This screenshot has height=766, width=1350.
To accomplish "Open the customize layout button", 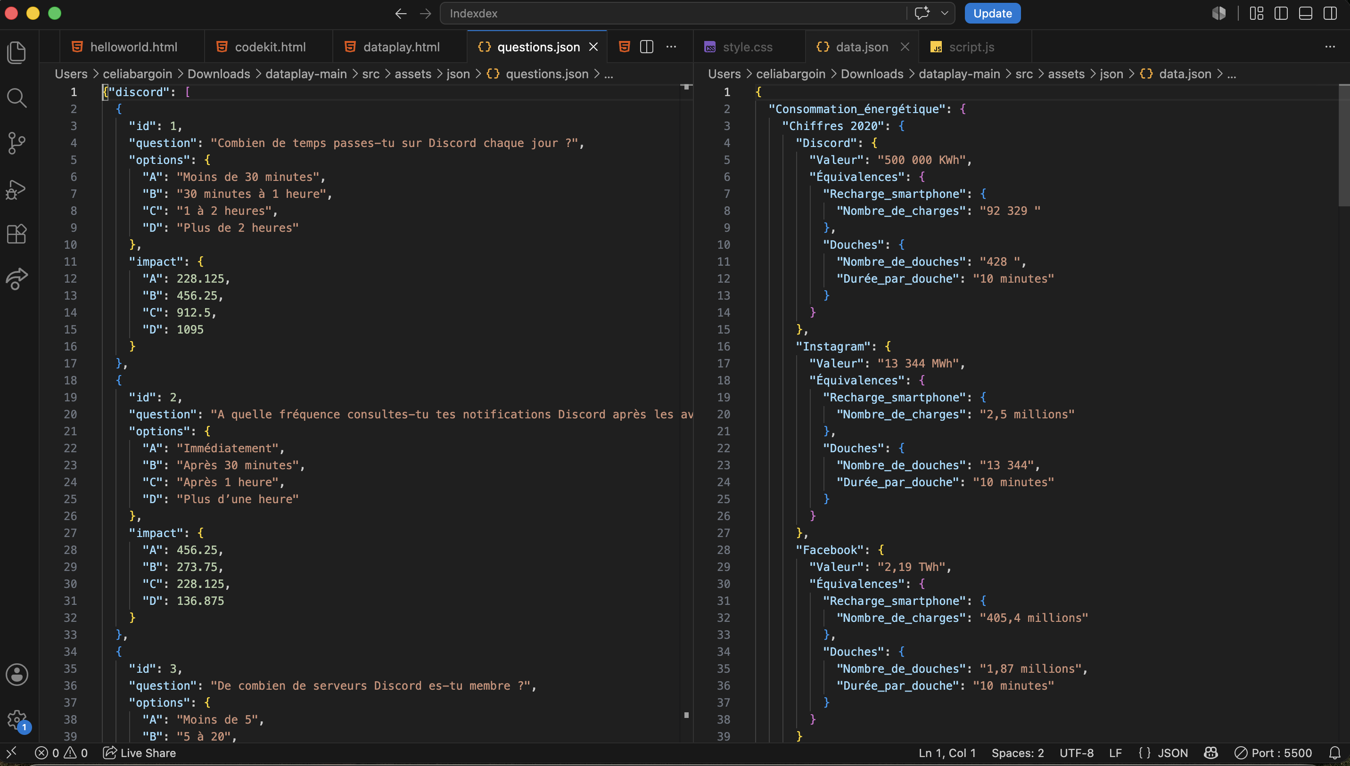I will pyautogui.click(x=1256, y=14).
